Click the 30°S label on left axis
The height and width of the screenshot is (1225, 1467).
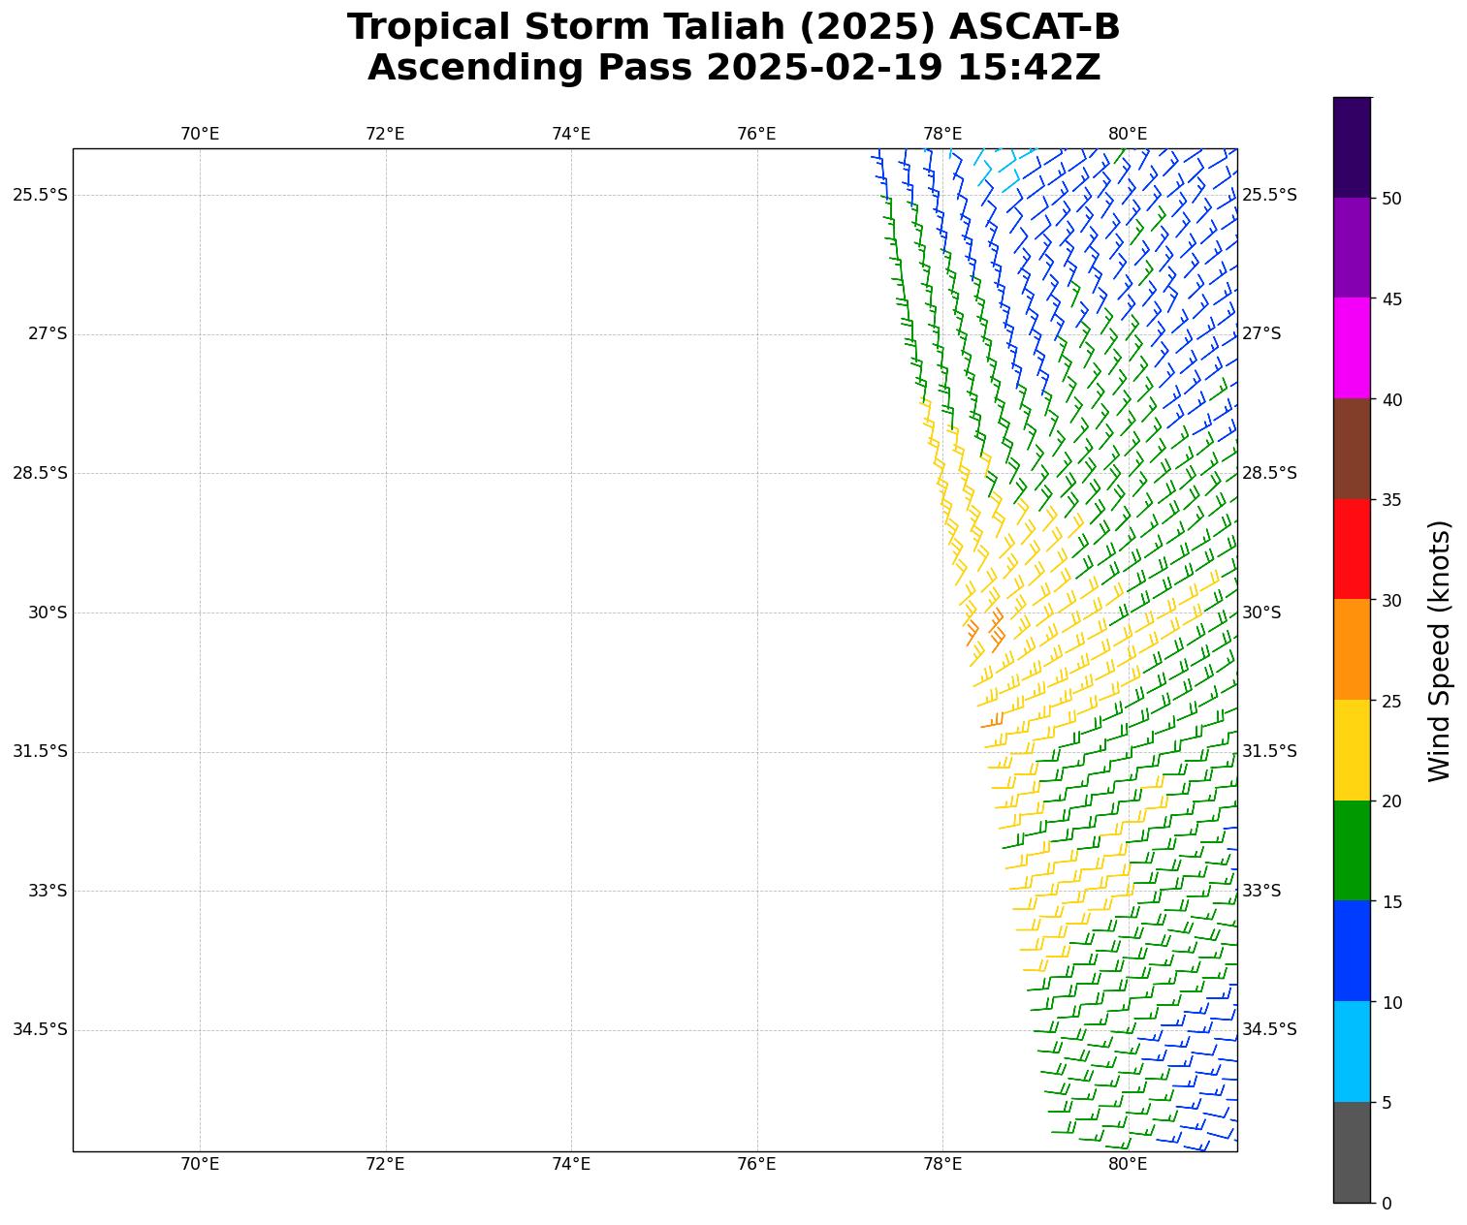pos(47,612)
